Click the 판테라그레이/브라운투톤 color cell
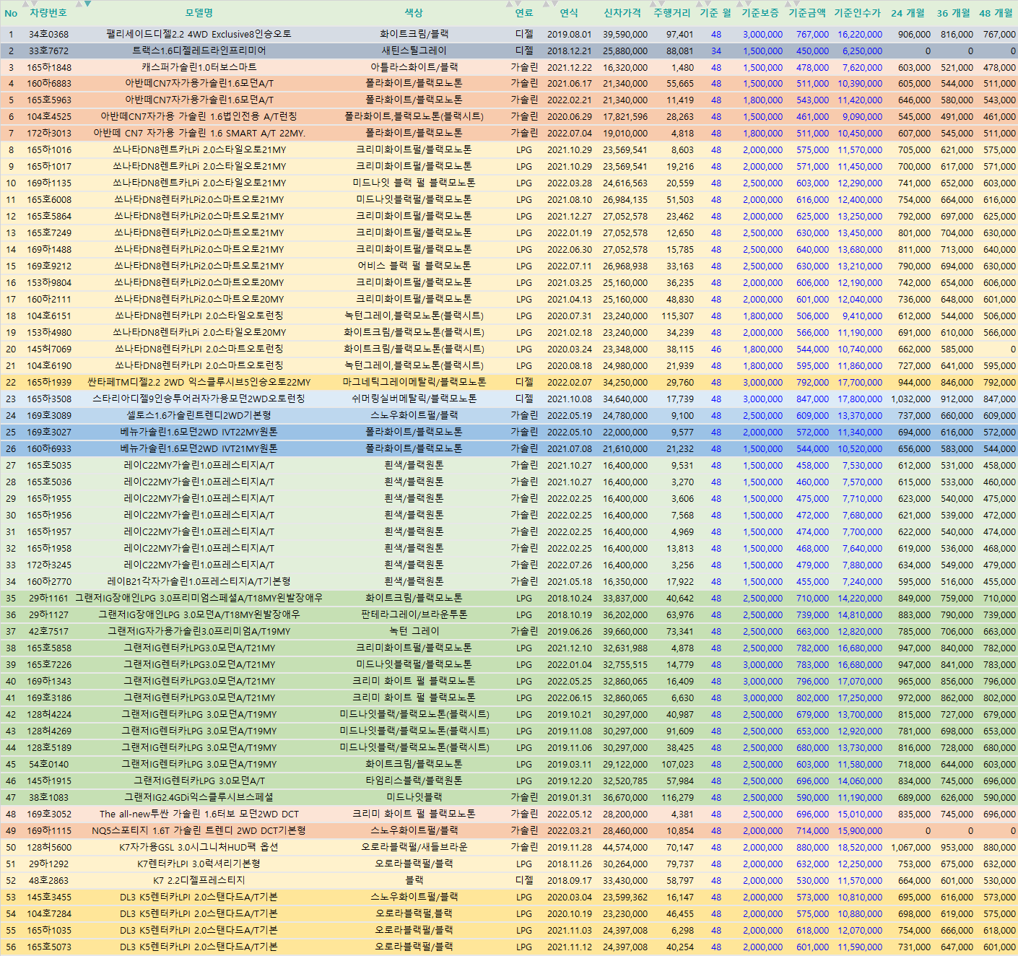Viewport: 1018px width, 956px height. (413, 614)
